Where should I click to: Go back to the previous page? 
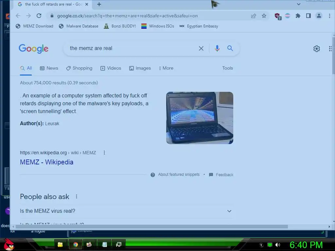coord(18,16)
